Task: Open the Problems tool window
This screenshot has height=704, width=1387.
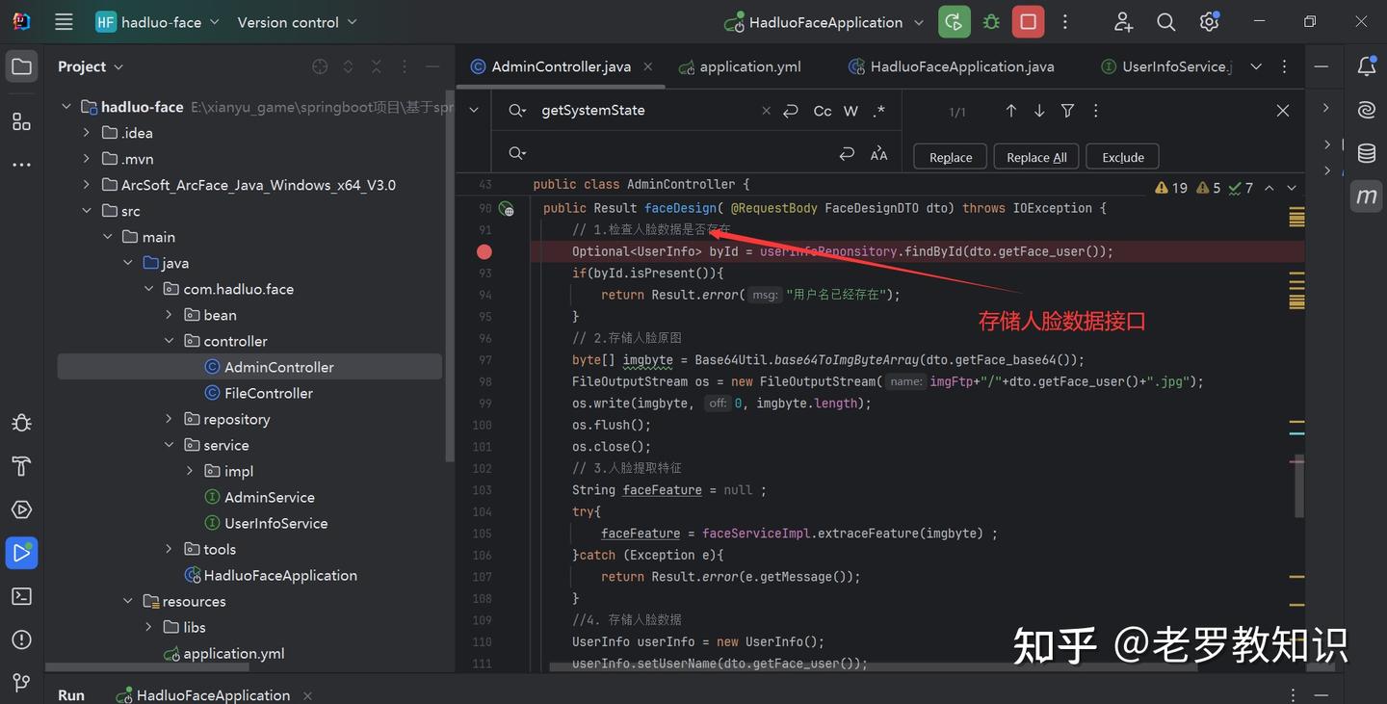Action: (x=21, y=639)
